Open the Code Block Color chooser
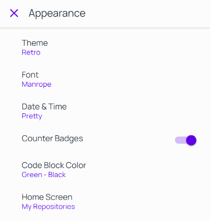 [x=105, y=170]
